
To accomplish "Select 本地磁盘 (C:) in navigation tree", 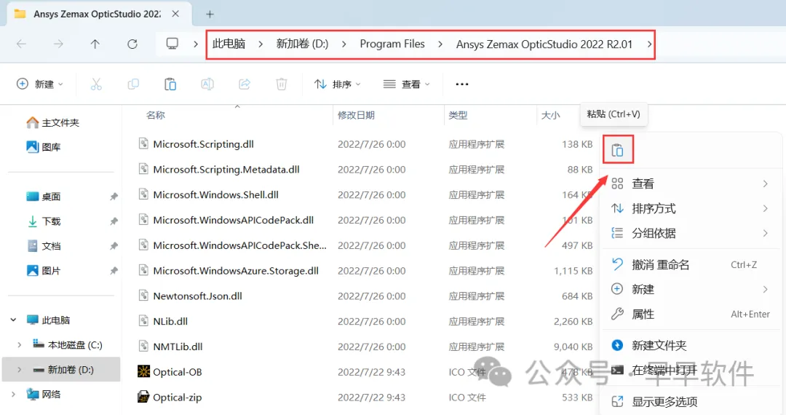I will coord(68,345).
